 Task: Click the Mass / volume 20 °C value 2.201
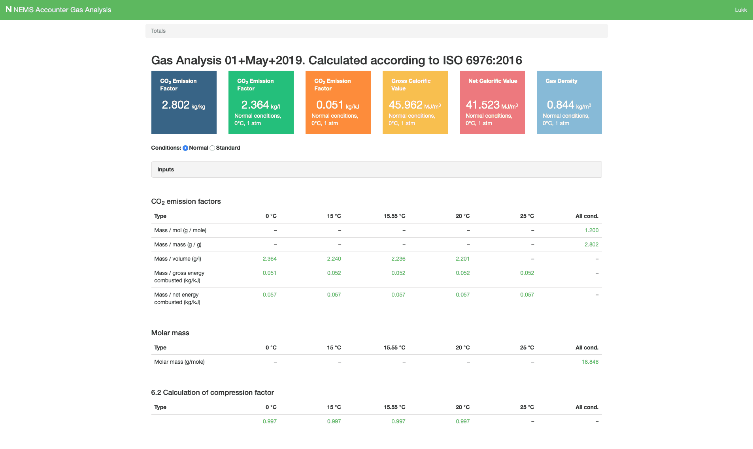pyautogui.click(x=462, y=259)
